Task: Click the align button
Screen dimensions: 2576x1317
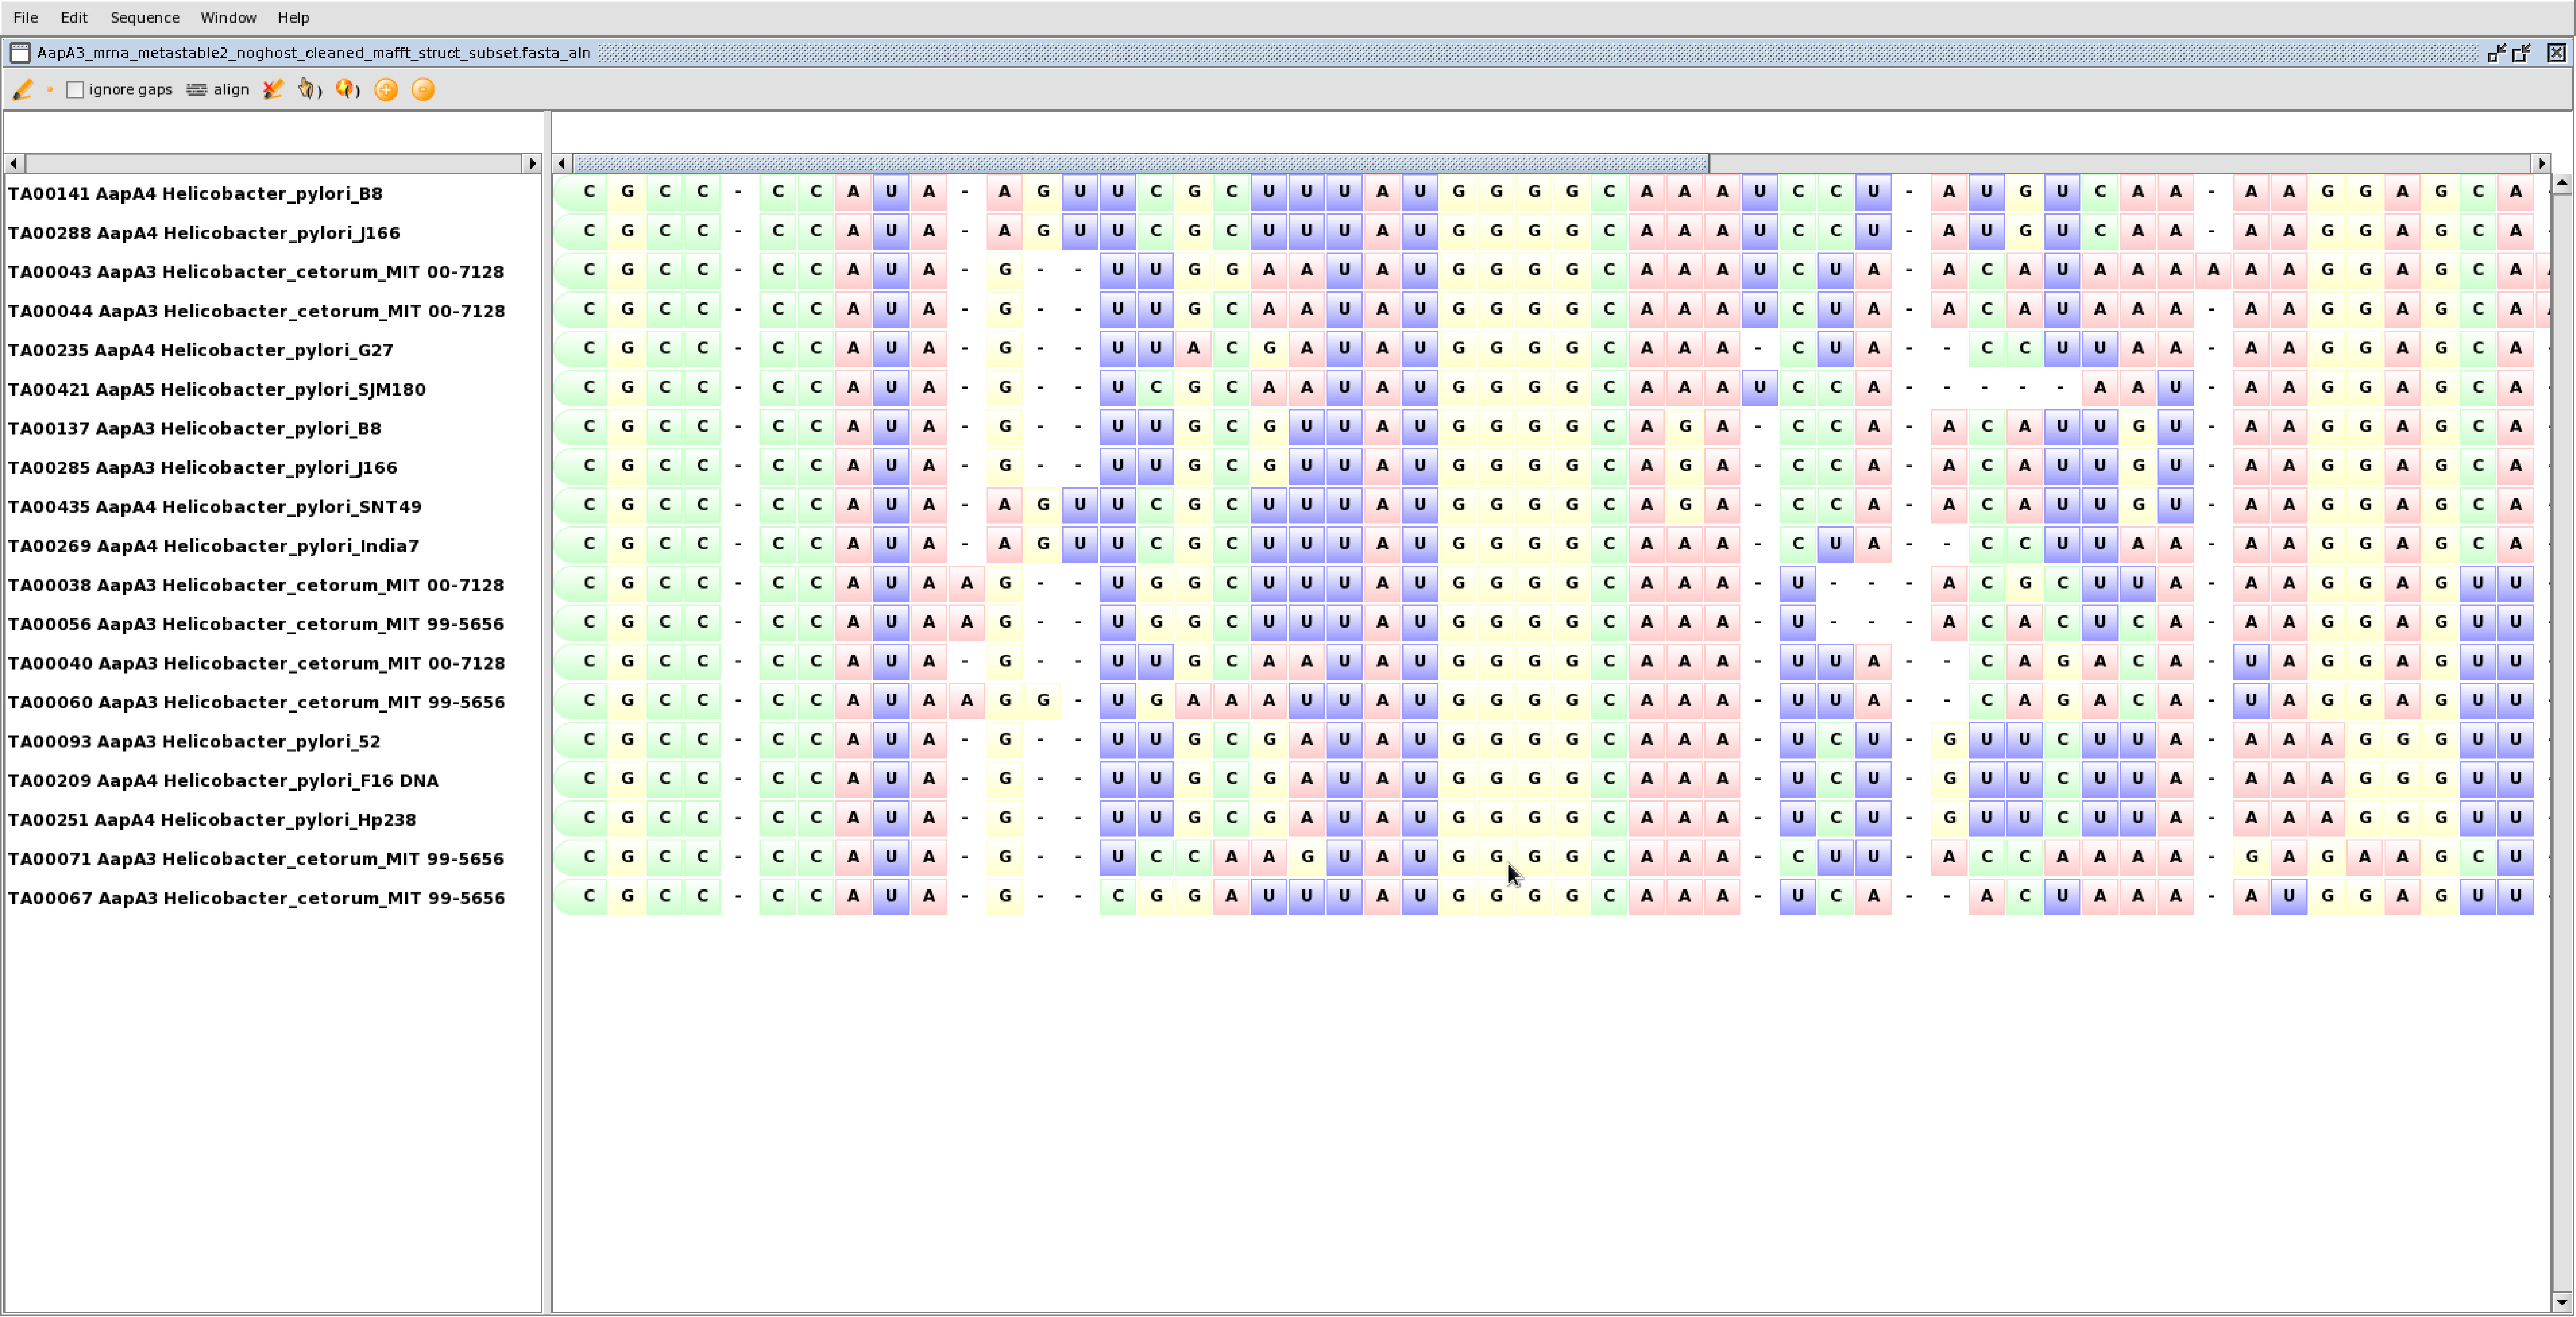Action: (218, 90)
